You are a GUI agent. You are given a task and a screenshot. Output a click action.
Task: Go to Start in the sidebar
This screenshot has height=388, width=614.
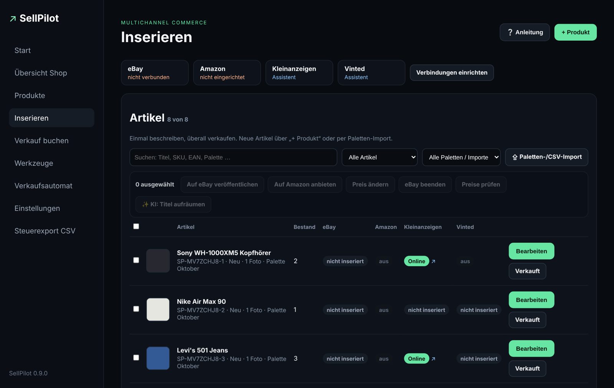[51, 50]
